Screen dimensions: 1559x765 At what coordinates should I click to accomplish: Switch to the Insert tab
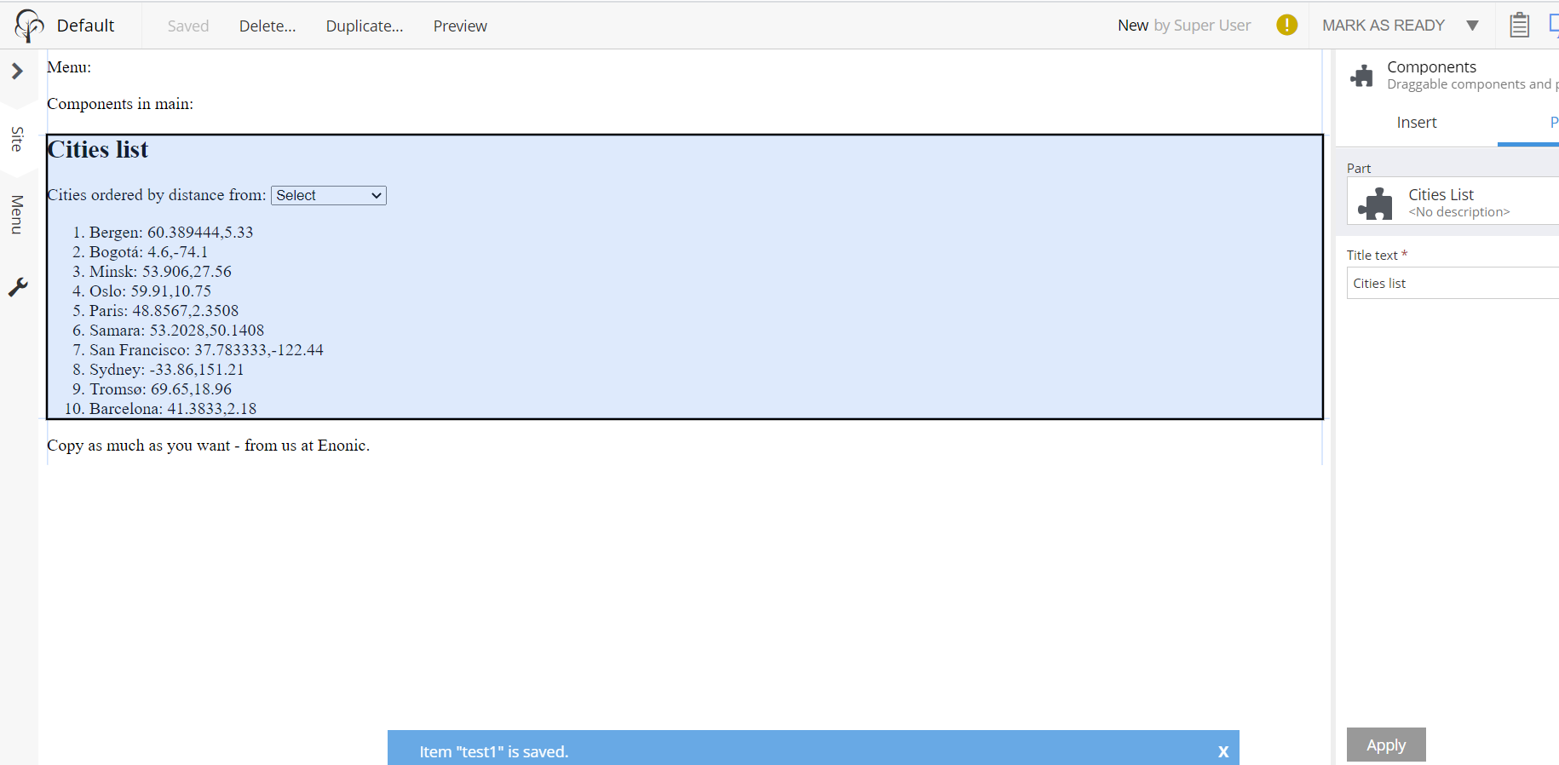click(x=1416, y=123)
